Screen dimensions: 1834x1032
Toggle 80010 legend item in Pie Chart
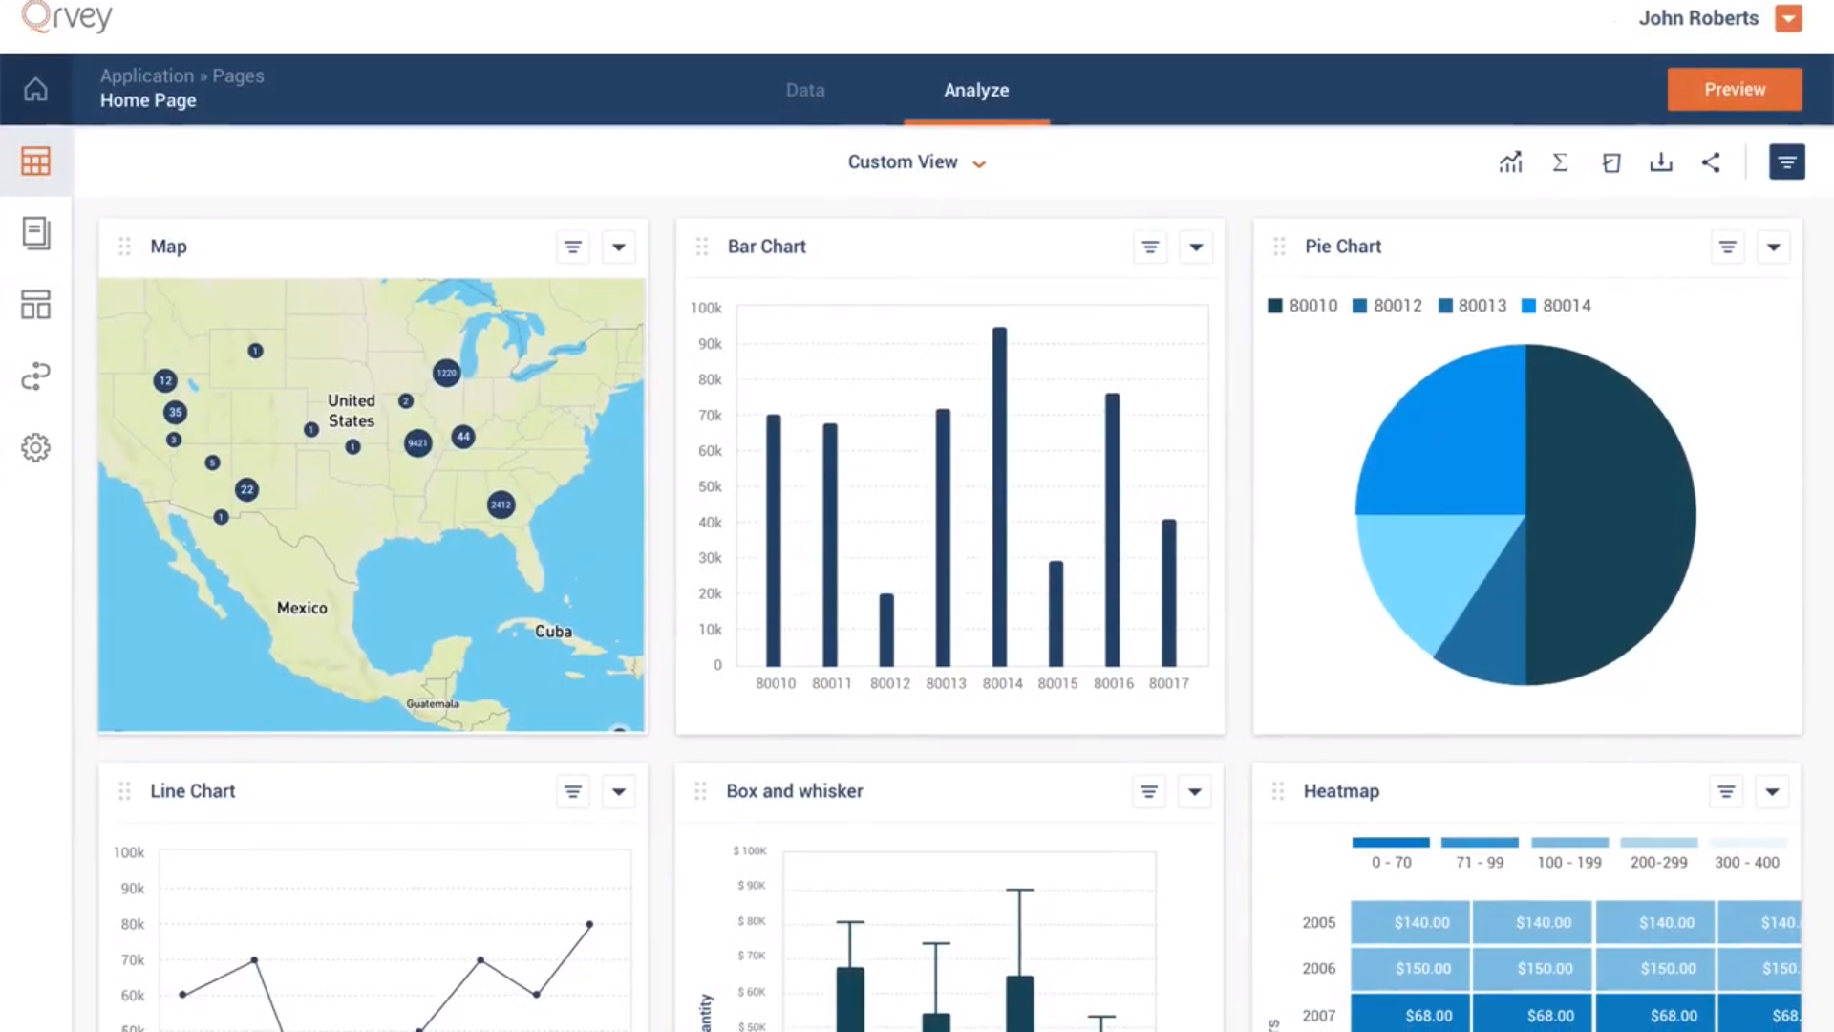(x=1302, y=306)
